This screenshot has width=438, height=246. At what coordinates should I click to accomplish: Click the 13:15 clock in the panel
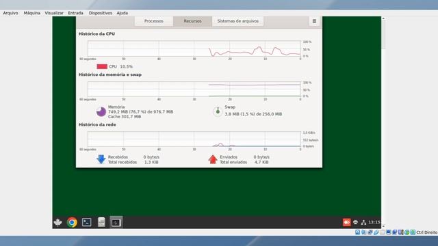(x=374, y=222)
